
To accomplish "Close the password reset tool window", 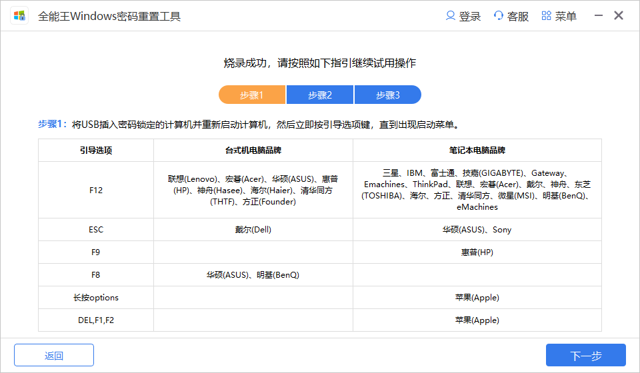I will 619,16.
